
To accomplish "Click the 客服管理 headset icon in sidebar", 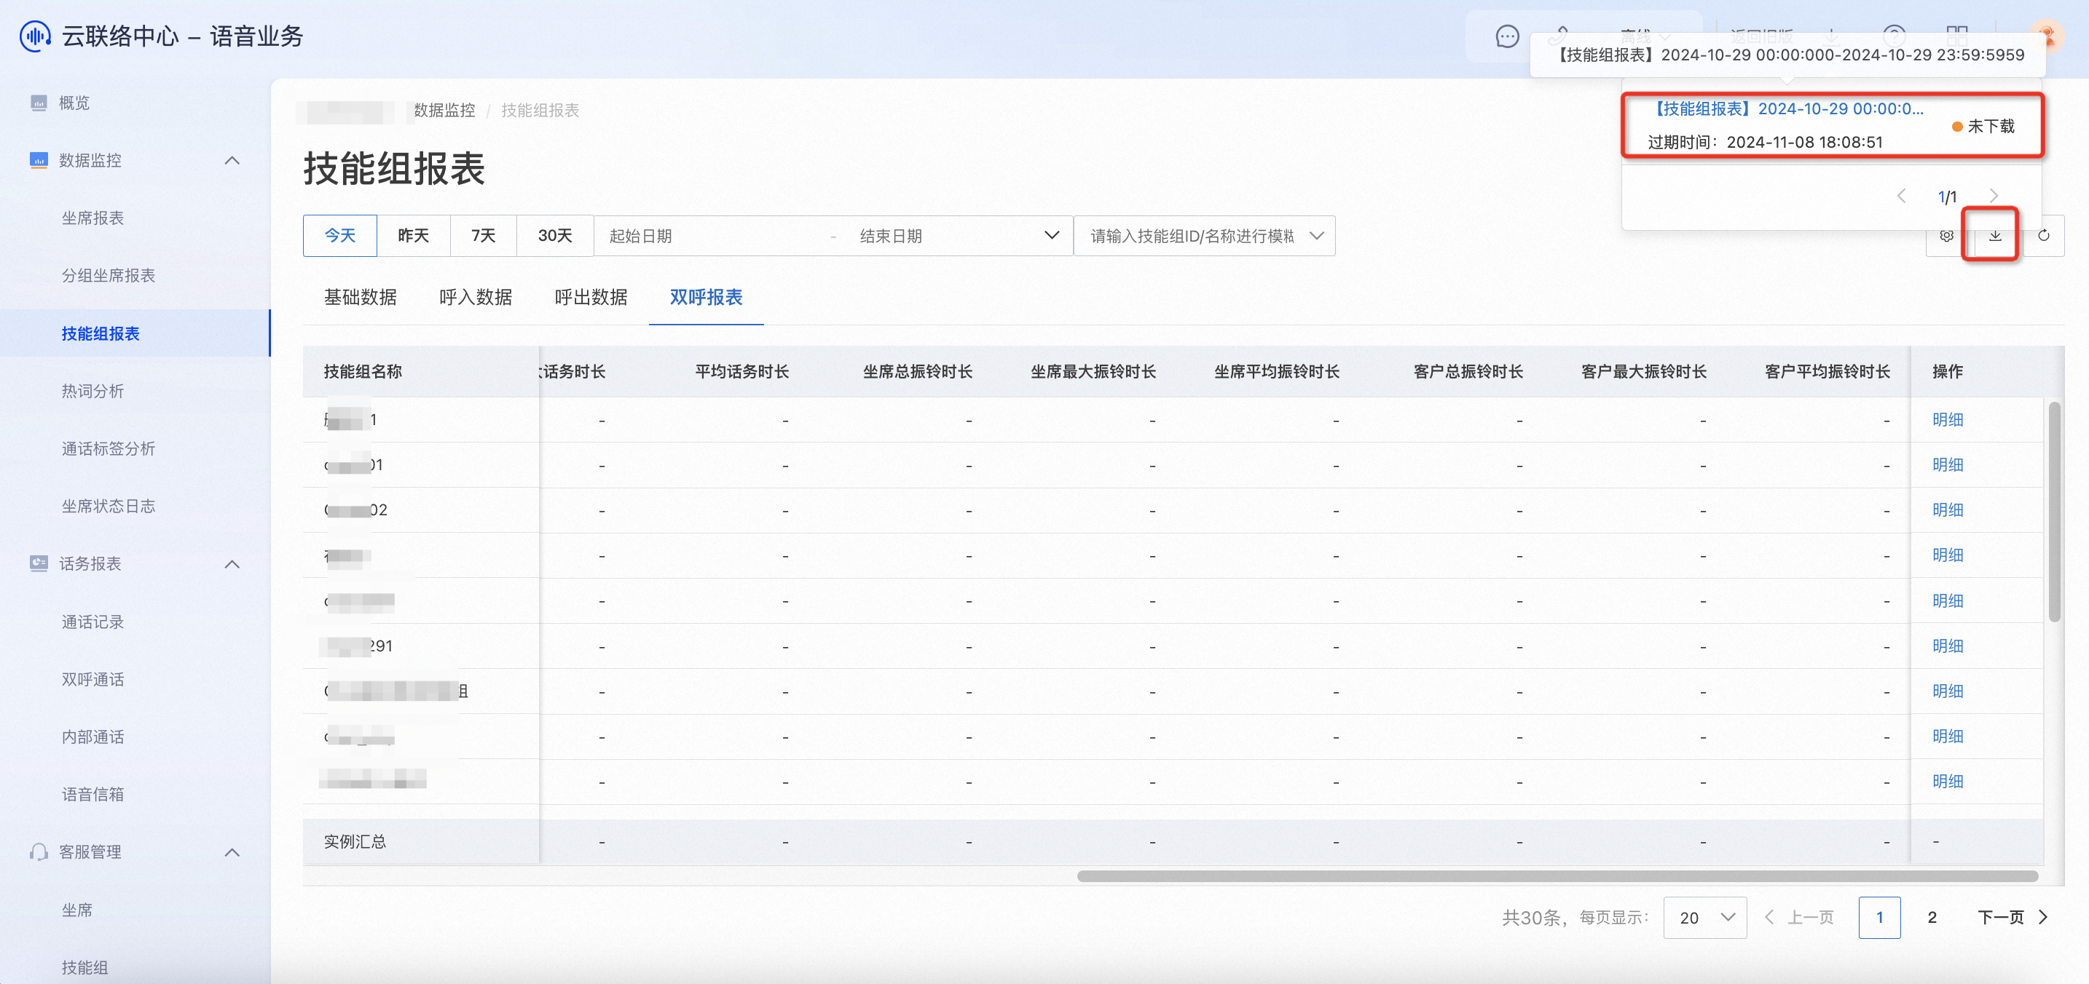I will tap(38, 852).
